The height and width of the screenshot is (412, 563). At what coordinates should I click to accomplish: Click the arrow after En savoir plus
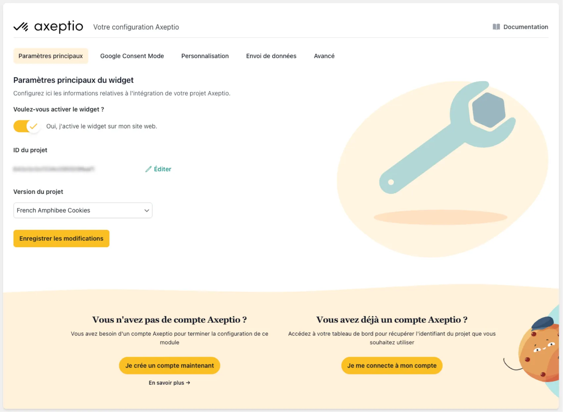tap(188, 383)
